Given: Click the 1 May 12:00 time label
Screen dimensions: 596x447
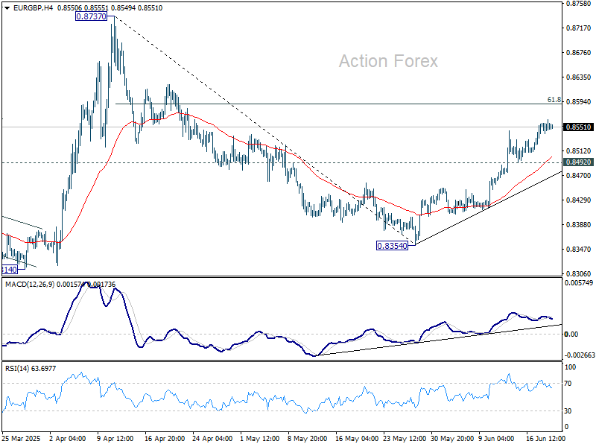Looking at the screenshot, I should click(x=261, y=439).
